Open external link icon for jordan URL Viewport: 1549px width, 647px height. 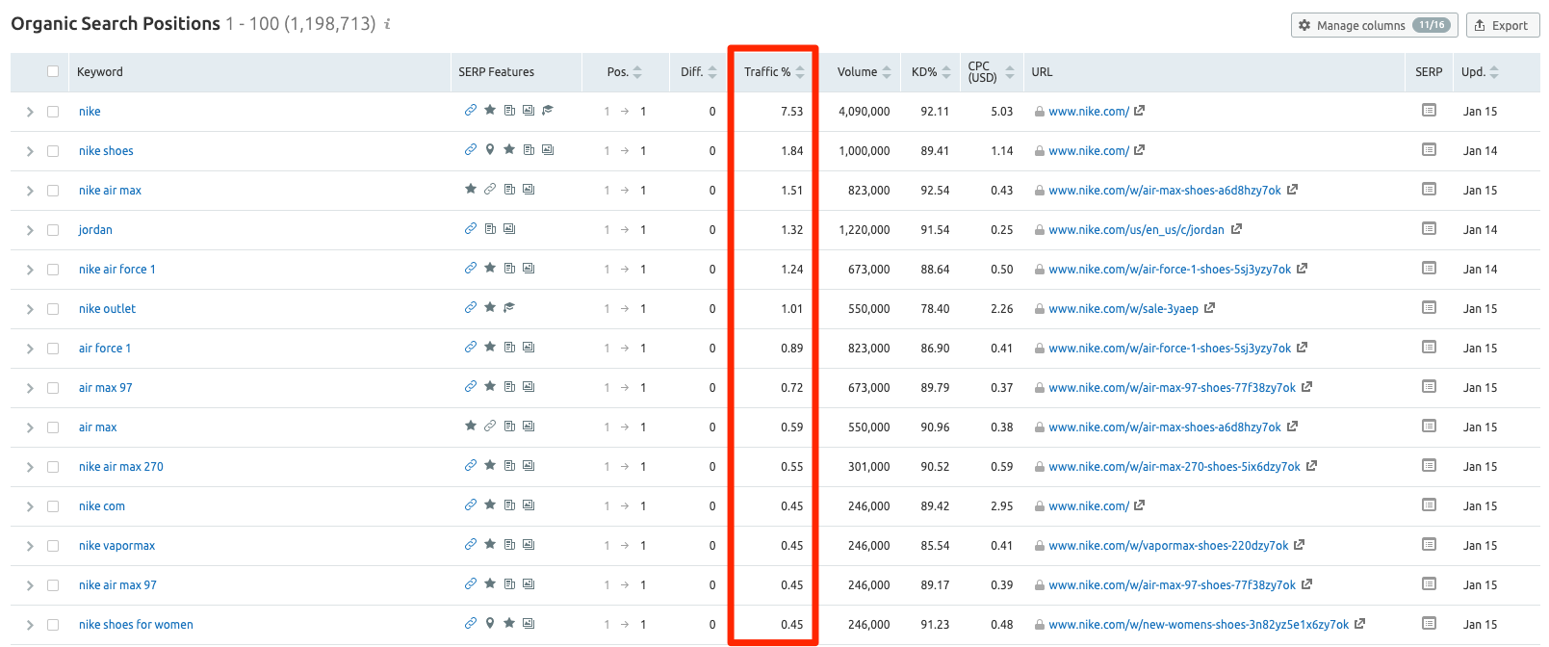[1236, 229]
